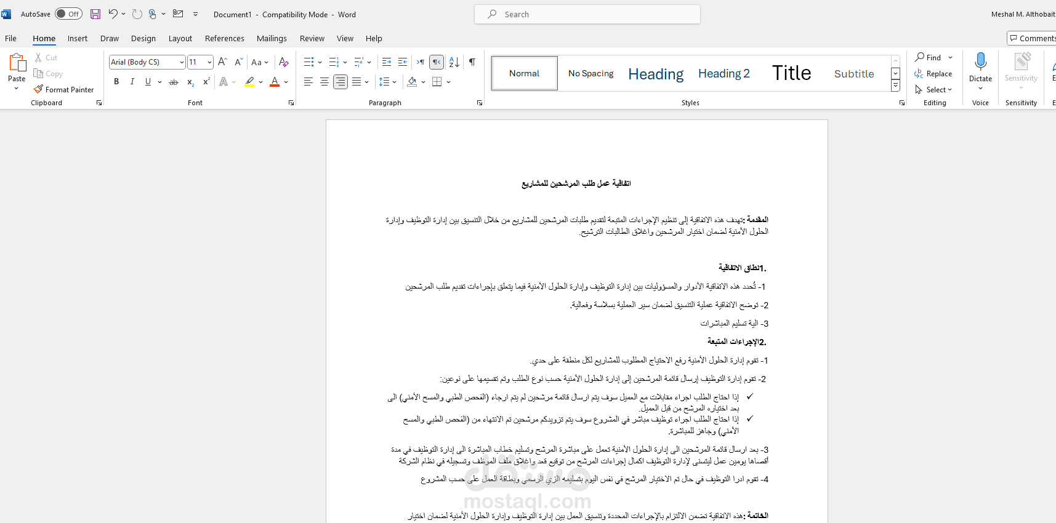Screen dimensions: 1056x523
Task: Toggle align right paragraph button
Action: (x=341, y=82)
